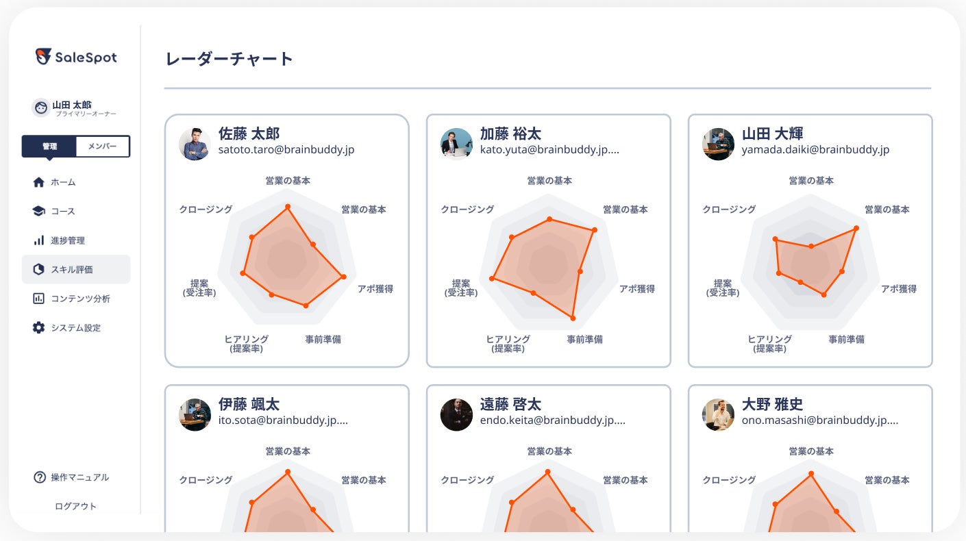Select 伊藤 颯太's profile photo
This screenshot has height=541, width=966.
pos(195,414)
